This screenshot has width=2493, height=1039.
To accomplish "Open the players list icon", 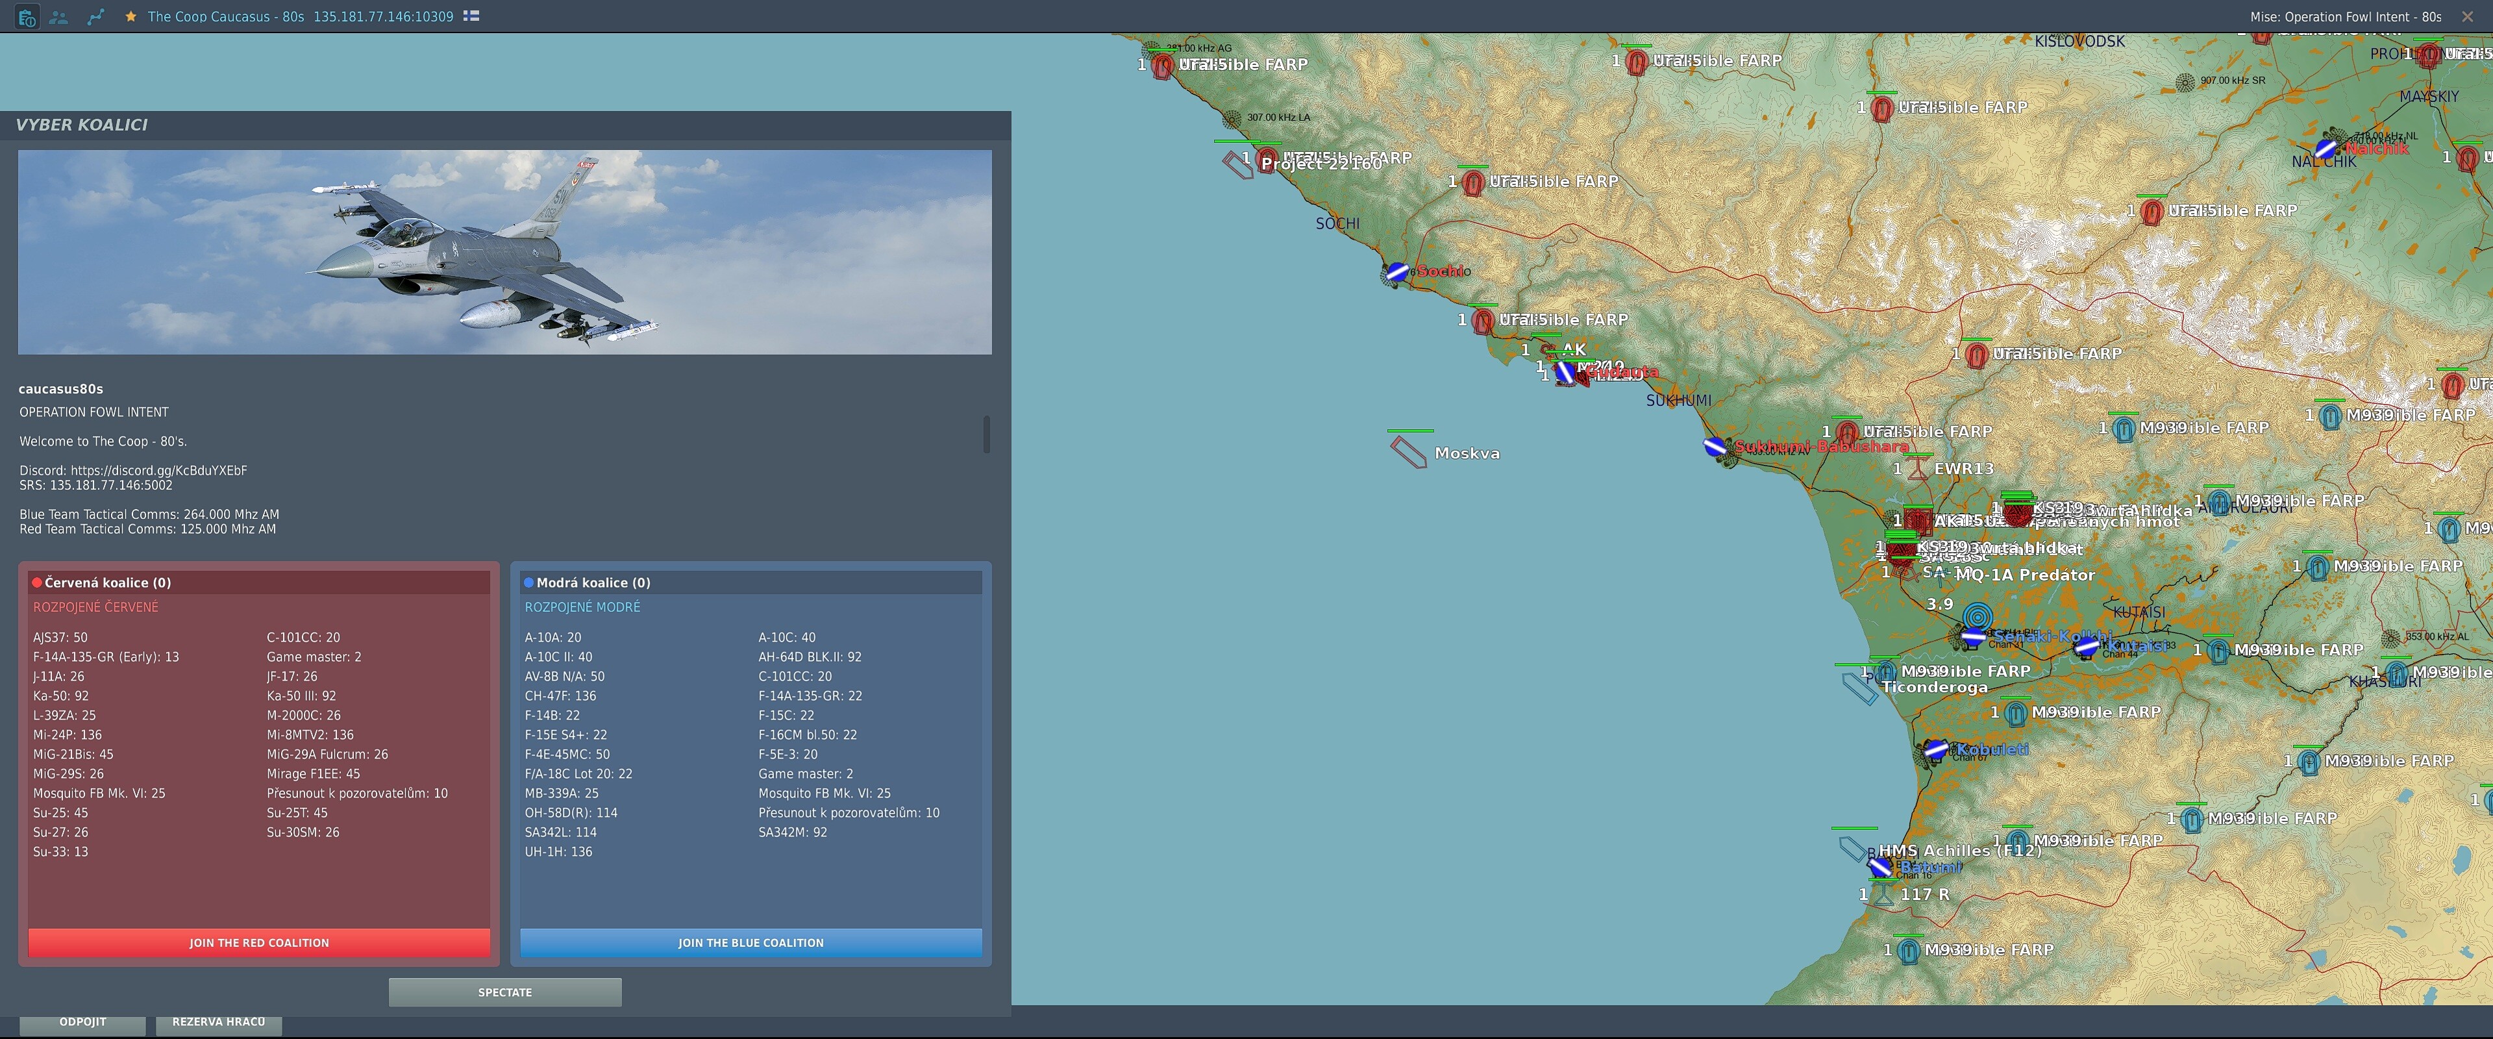I will (59, 16).
